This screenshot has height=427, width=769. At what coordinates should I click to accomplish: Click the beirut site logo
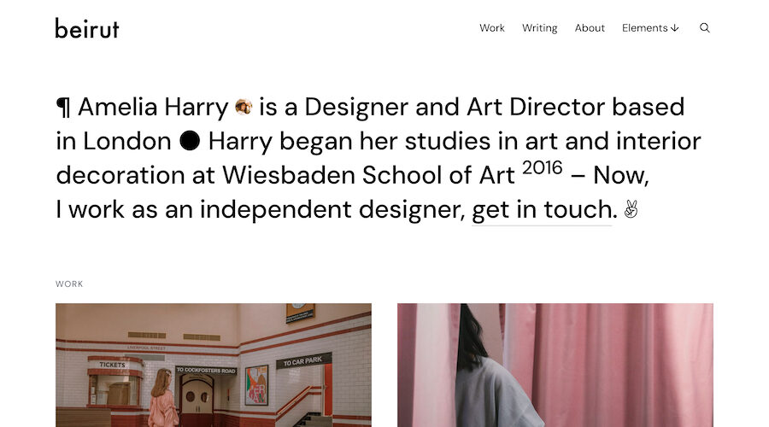pyautogui.click(x=87, y=28)
